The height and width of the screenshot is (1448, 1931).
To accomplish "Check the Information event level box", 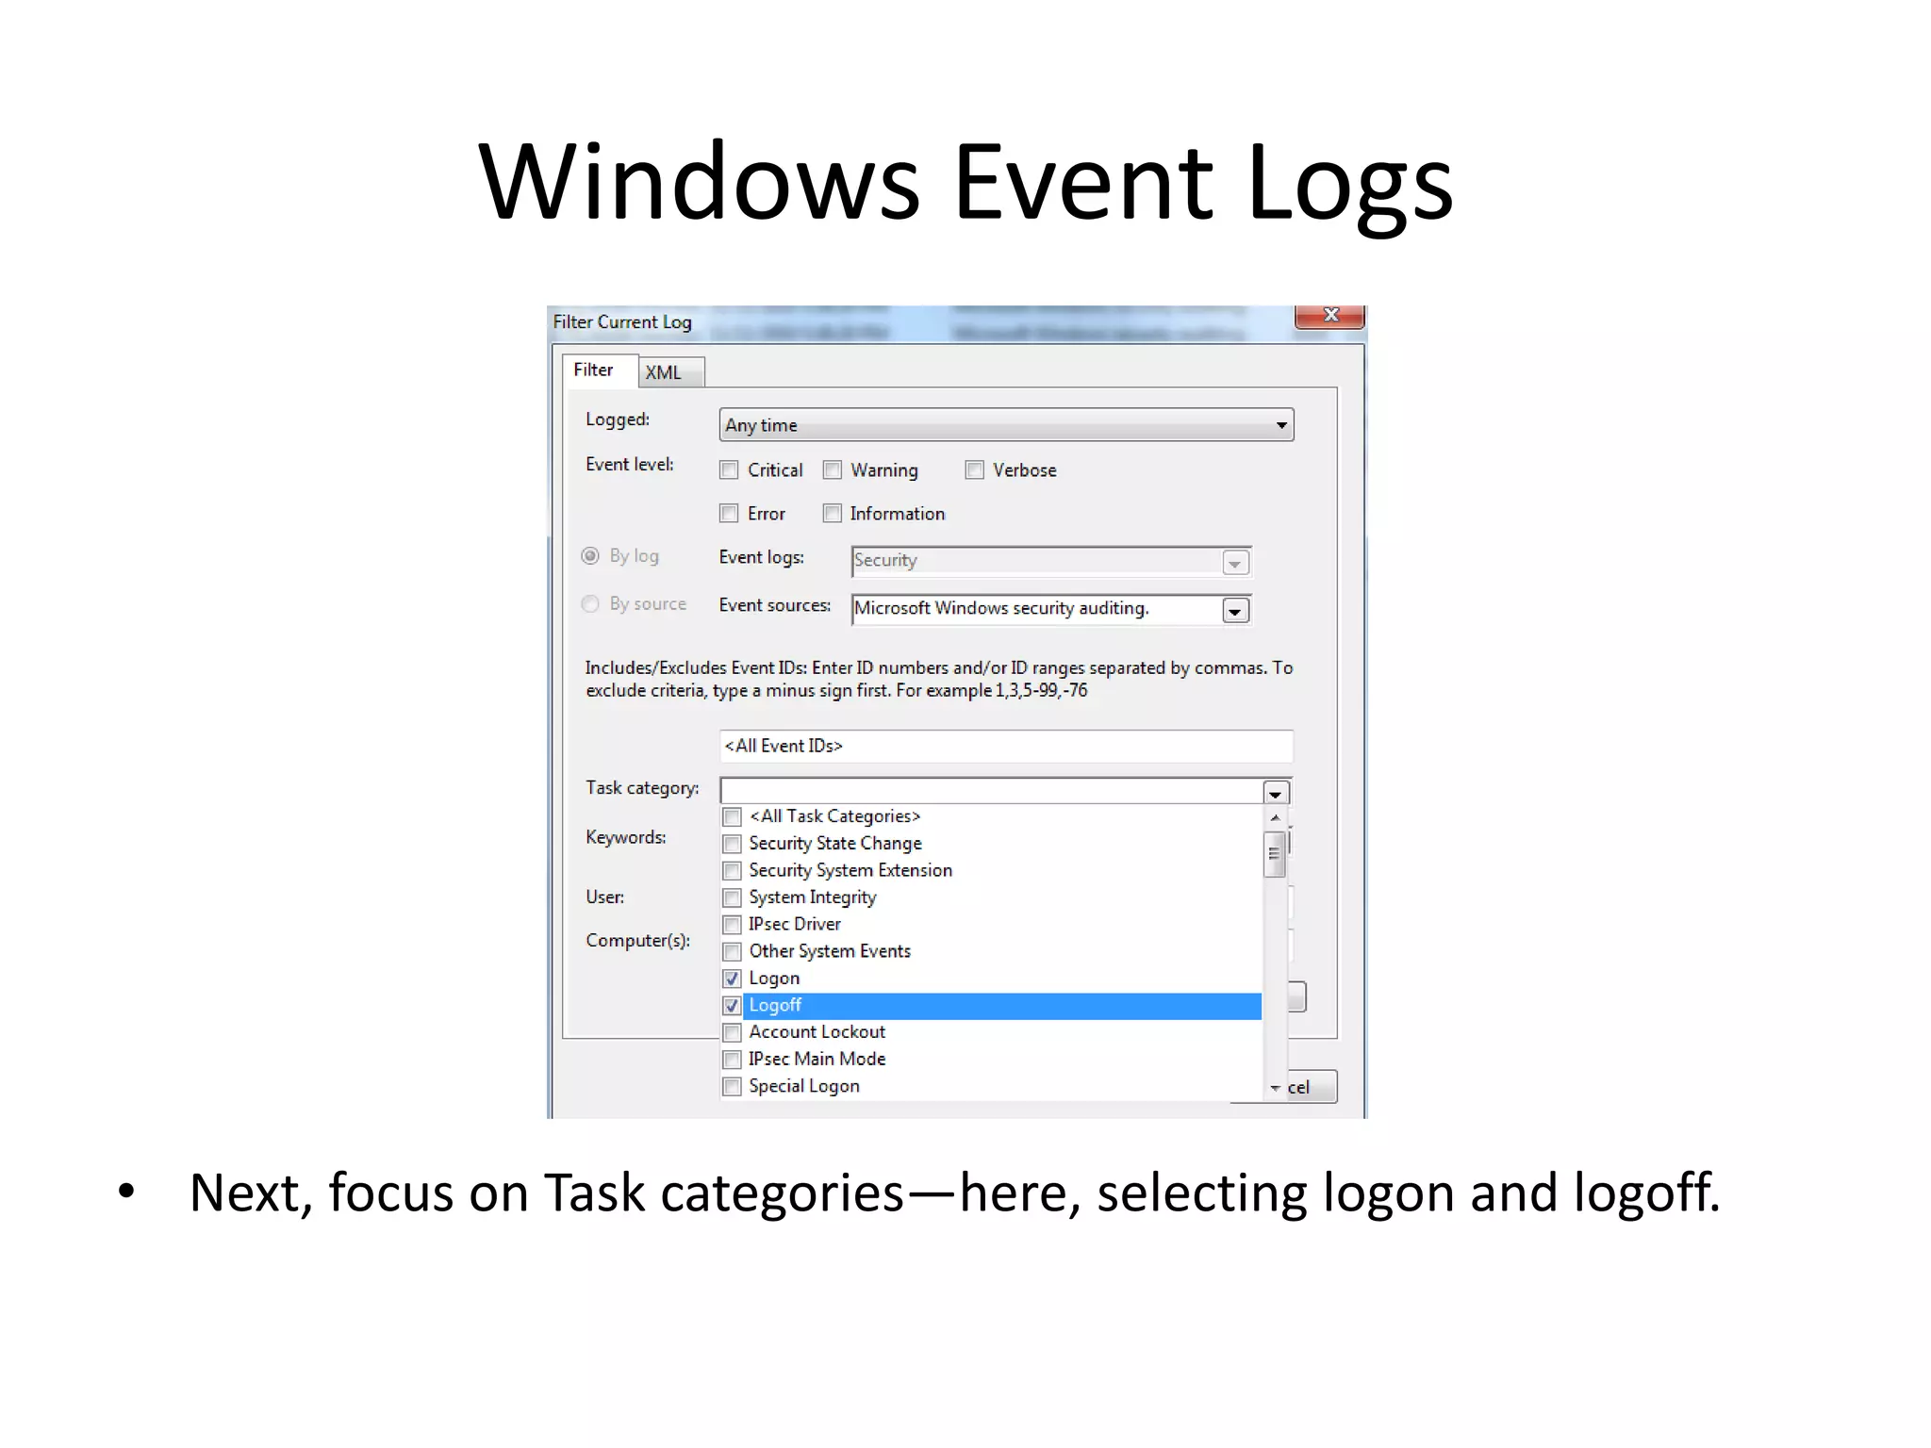I will point(832,514).
